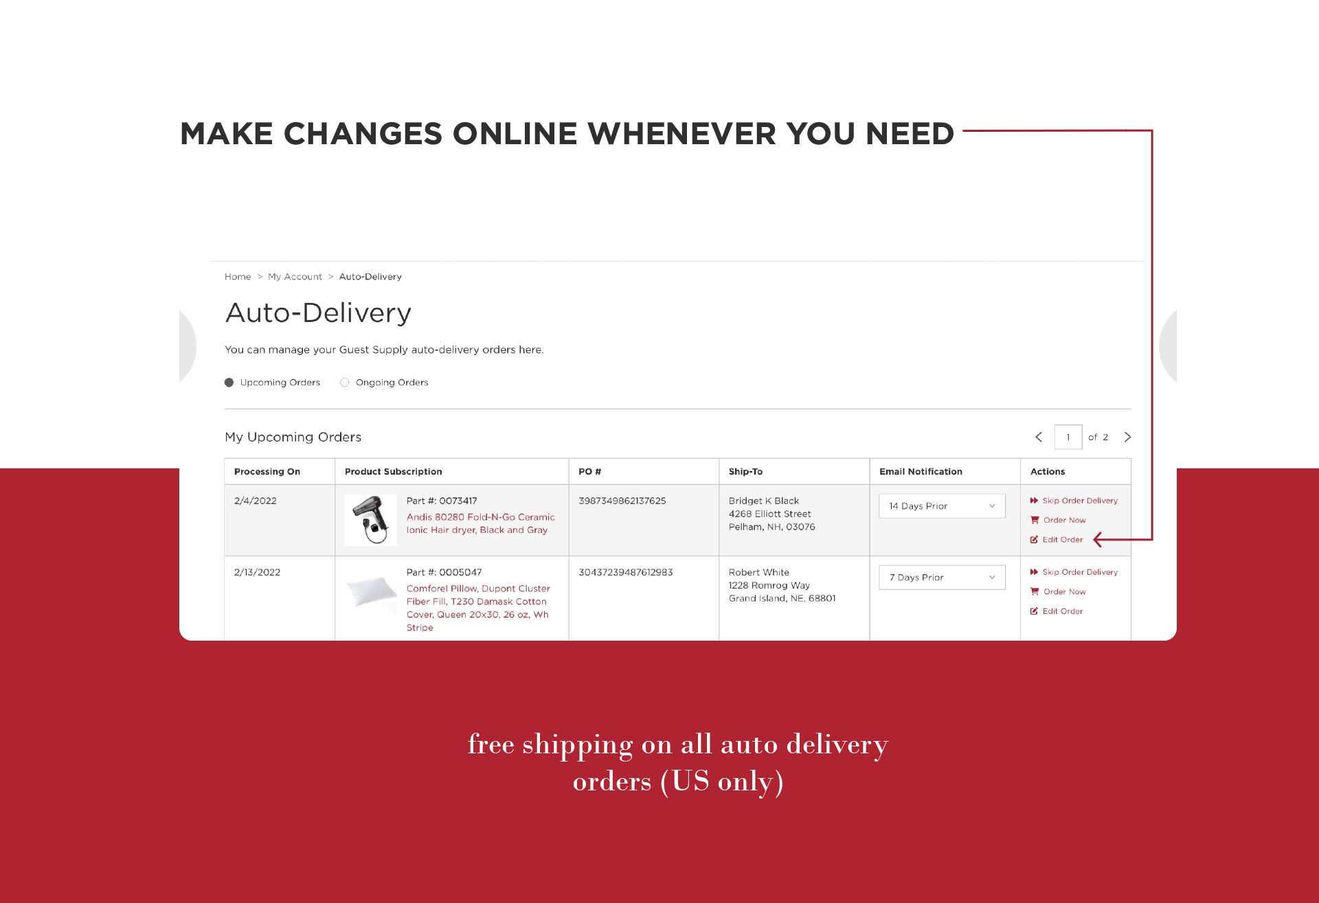Image resolution: width=1319 pixels, height=903 pixels.
Task: Click the Skip Order Delivery icon for the pillow order
Action: pos(1034,572)
